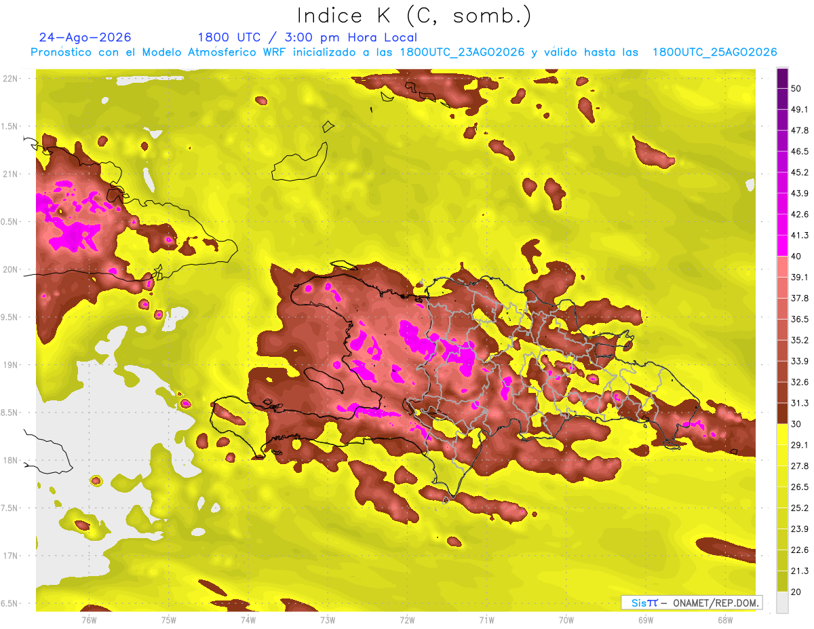
Task: Click the title 'Indice K (C, somb.)'
Action: [x=414, y=16]
